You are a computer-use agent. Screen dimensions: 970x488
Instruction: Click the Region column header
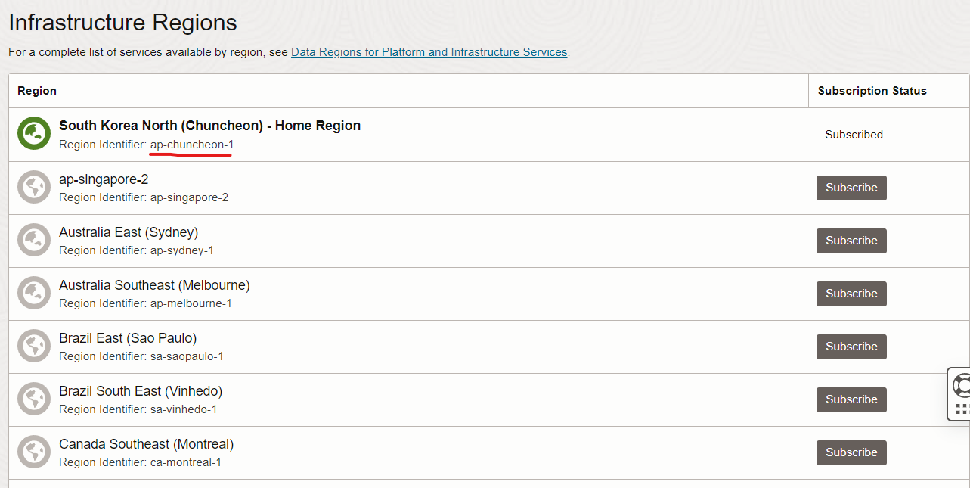37,91
